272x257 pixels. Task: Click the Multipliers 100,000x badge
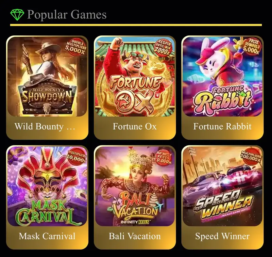click(251, 157)
